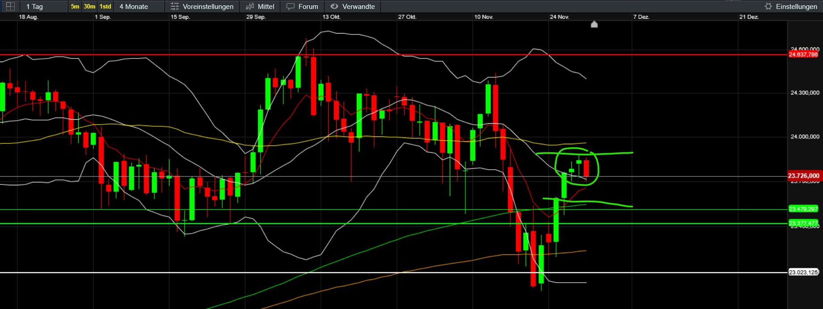The image size is (823, 309).
Task: Select the green 23.377,477 level label
Action: pos(803,223)
